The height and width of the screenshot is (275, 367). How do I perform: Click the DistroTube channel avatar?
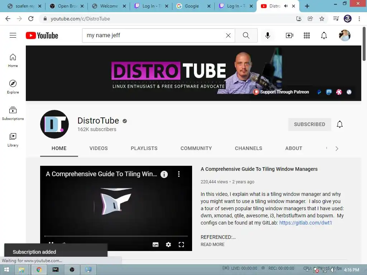(54, 124)
